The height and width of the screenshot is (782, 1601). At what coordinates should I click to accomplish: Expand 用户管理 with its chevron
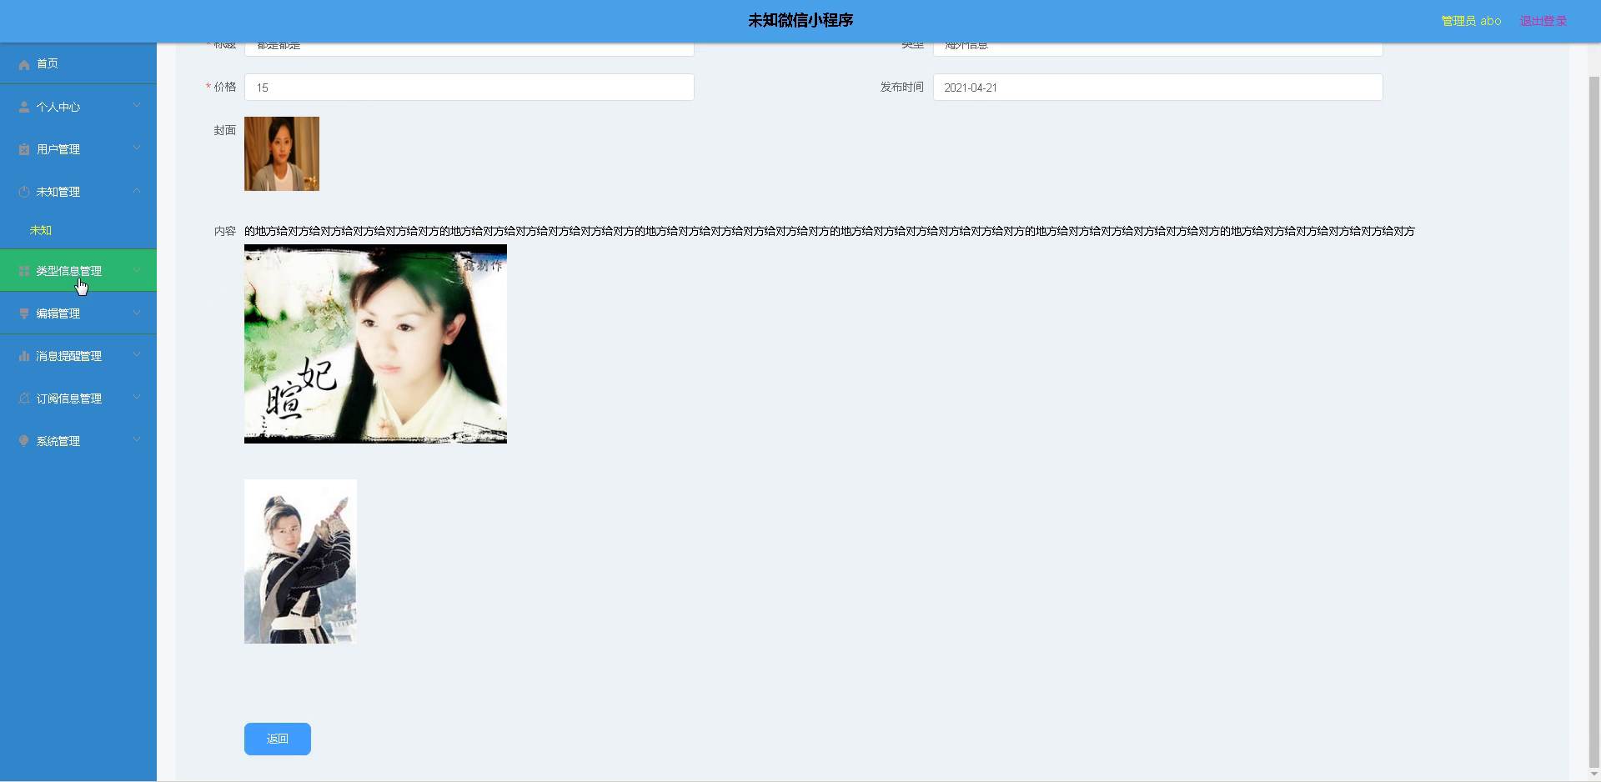(137, 148)
